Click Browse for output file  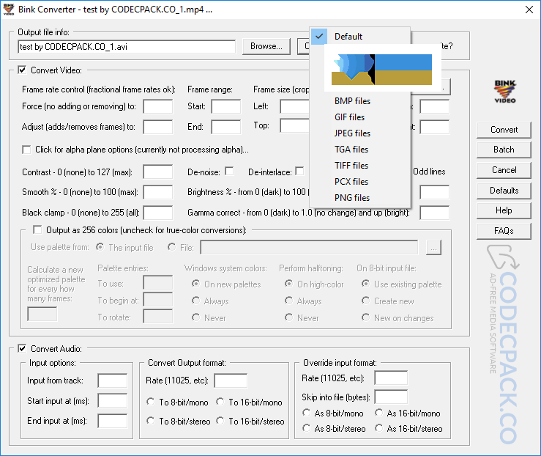click(x=266, y=46)
